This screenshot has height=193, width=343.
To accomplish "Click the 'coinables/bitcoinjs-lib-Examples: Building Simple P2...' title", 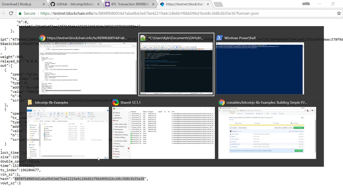I will point(267,102).
